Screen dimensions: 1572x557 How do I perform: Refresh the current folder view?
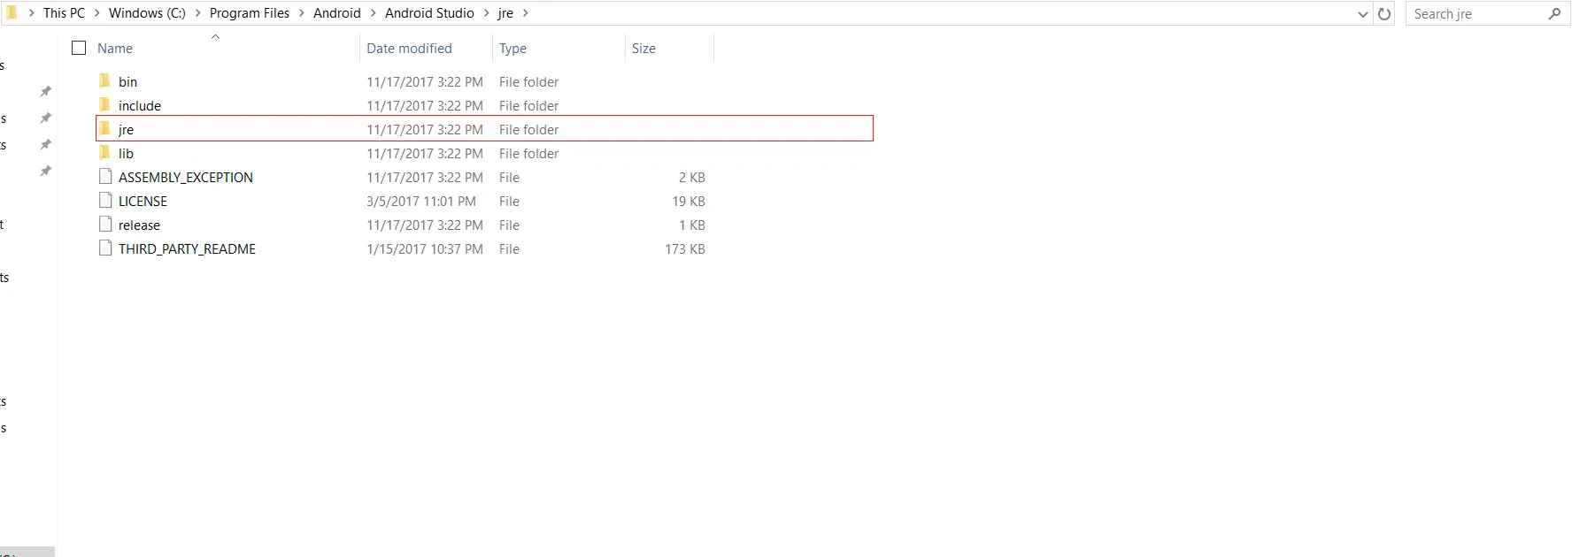[1384, 13]
